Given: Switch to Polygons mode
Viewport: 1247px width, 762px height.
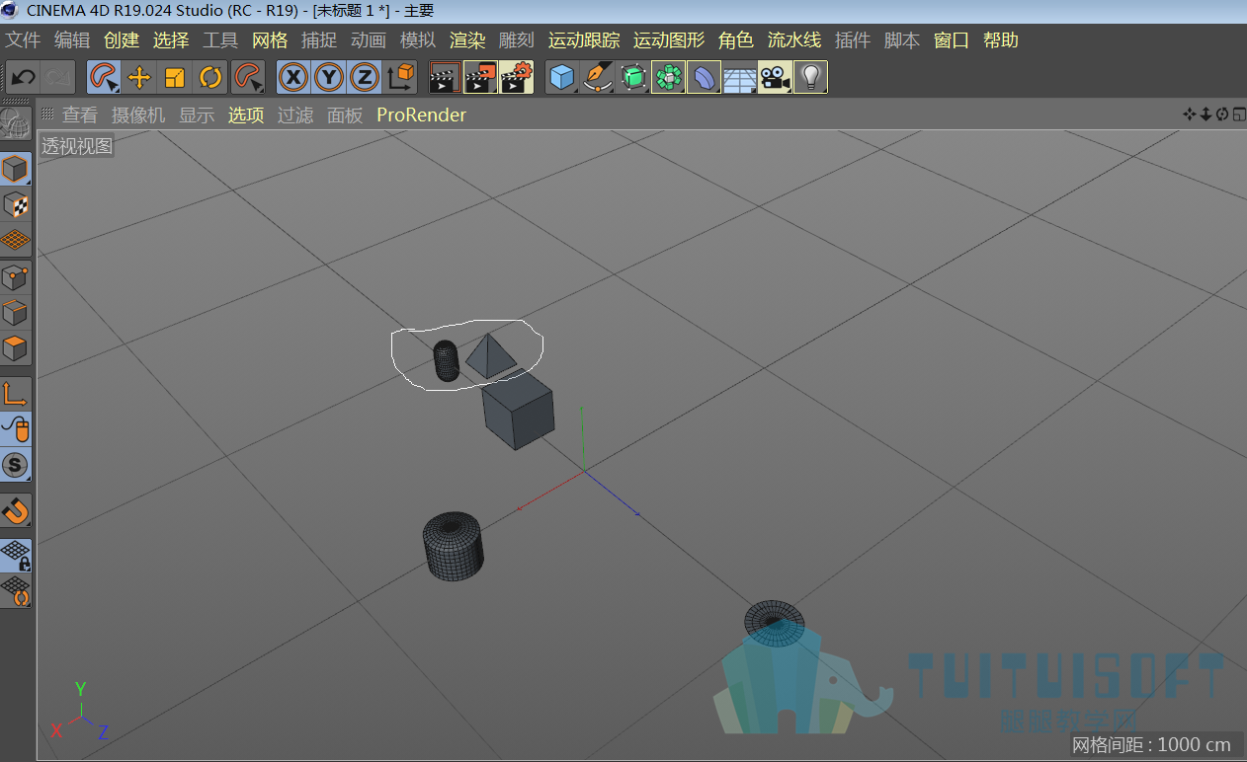Looking at the screenshot, I should pos(16,348).
